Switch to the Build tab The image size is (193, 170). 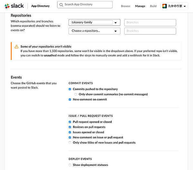(x=153, y=6)
